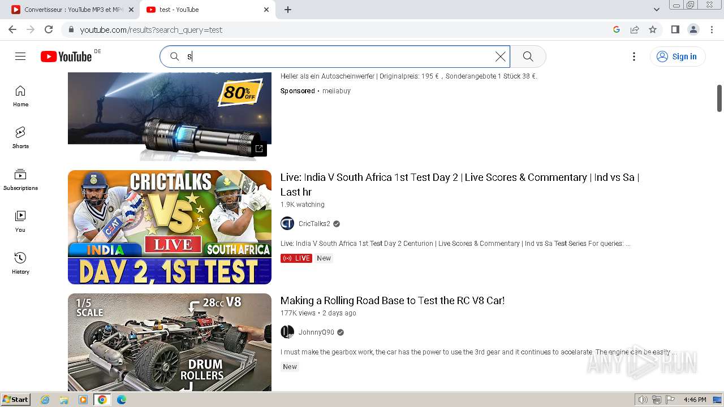
Task: Open Making a Rolling Road Base video title
Action: [x=393, y=301]
